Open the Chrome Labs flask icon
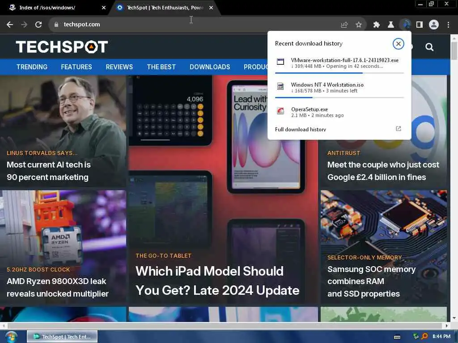 point(390,25)
